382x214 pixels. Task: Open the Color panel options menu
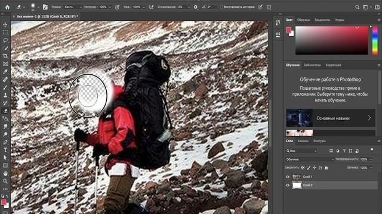point(379,20)
